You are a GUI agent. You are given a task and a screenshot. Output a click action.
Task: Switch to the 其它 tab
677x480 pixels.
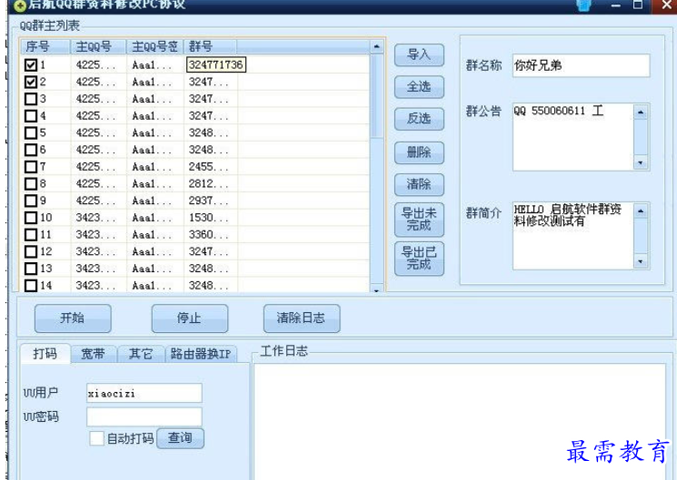(x=141, y=354)
